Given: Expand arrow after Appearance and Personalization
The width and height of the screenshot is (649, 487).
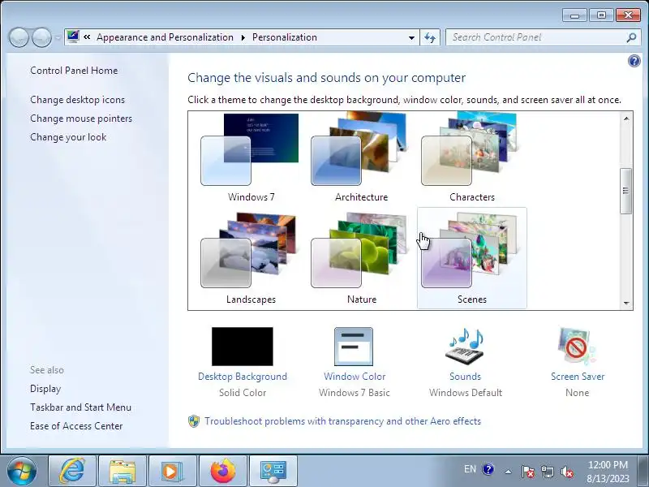Looking at the screenshot, I should coord(243,37).
